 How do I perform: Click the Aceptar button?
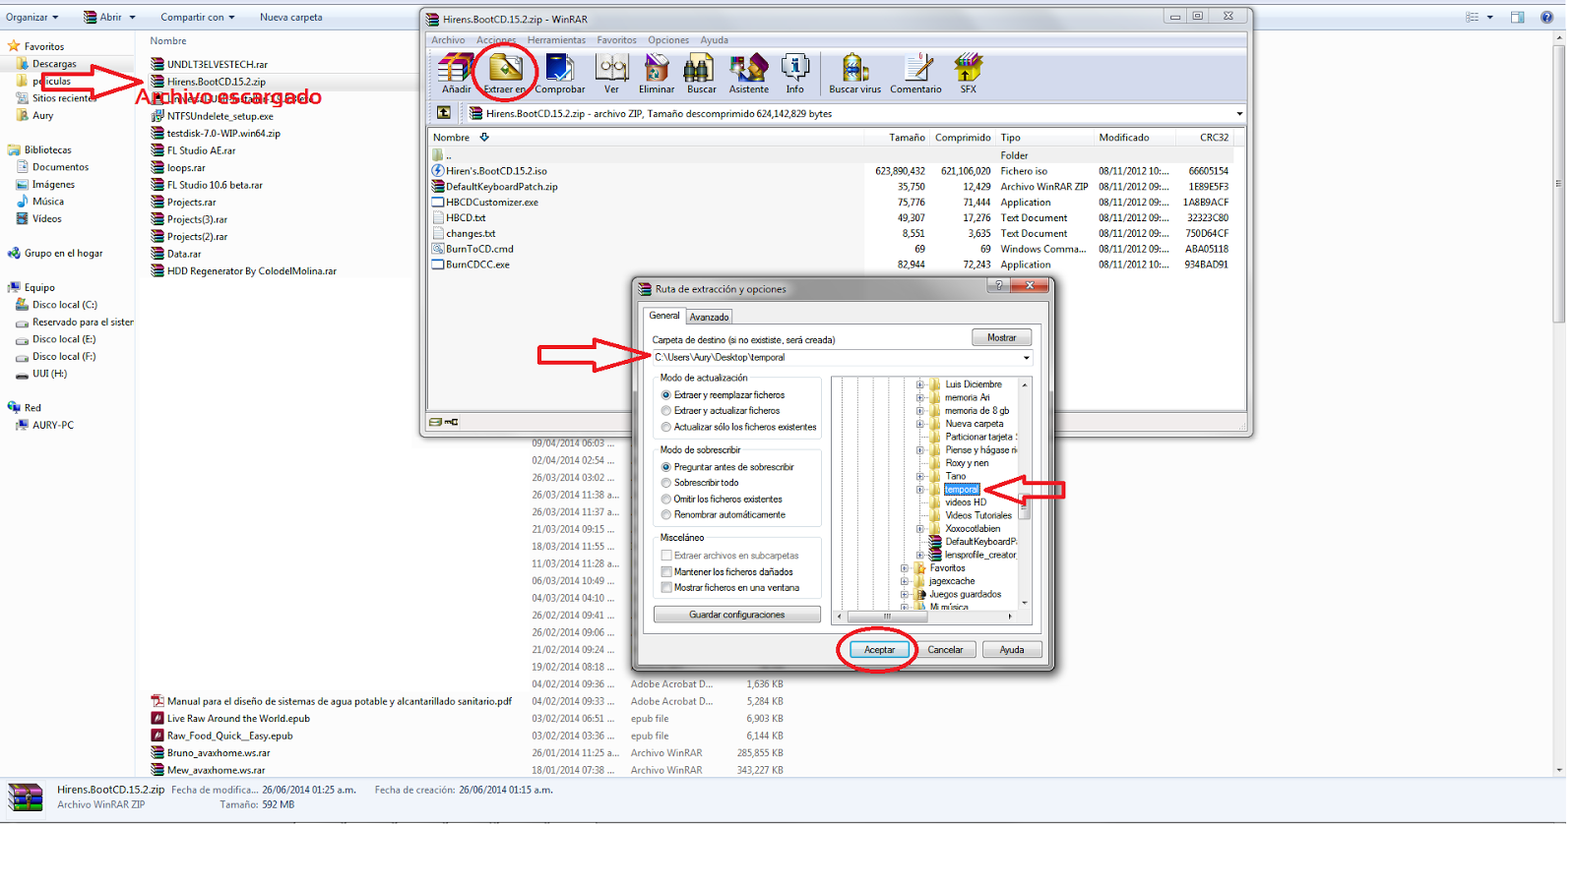[x=879, y=650]
